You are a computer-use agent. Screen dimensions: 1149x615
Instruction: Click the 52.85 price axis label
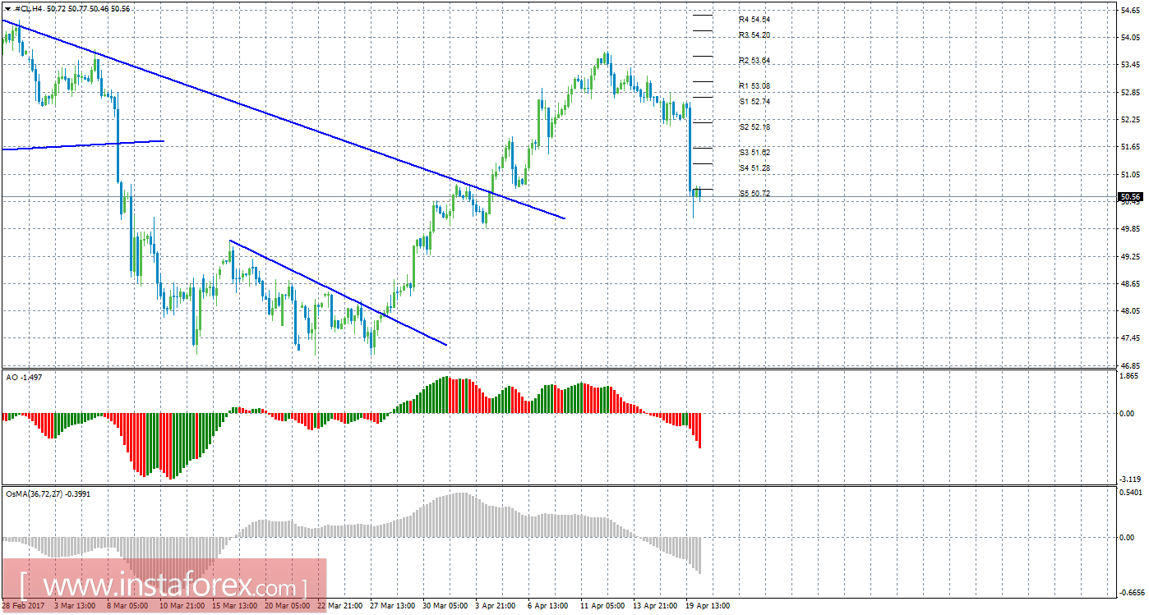coord(1130,92)
